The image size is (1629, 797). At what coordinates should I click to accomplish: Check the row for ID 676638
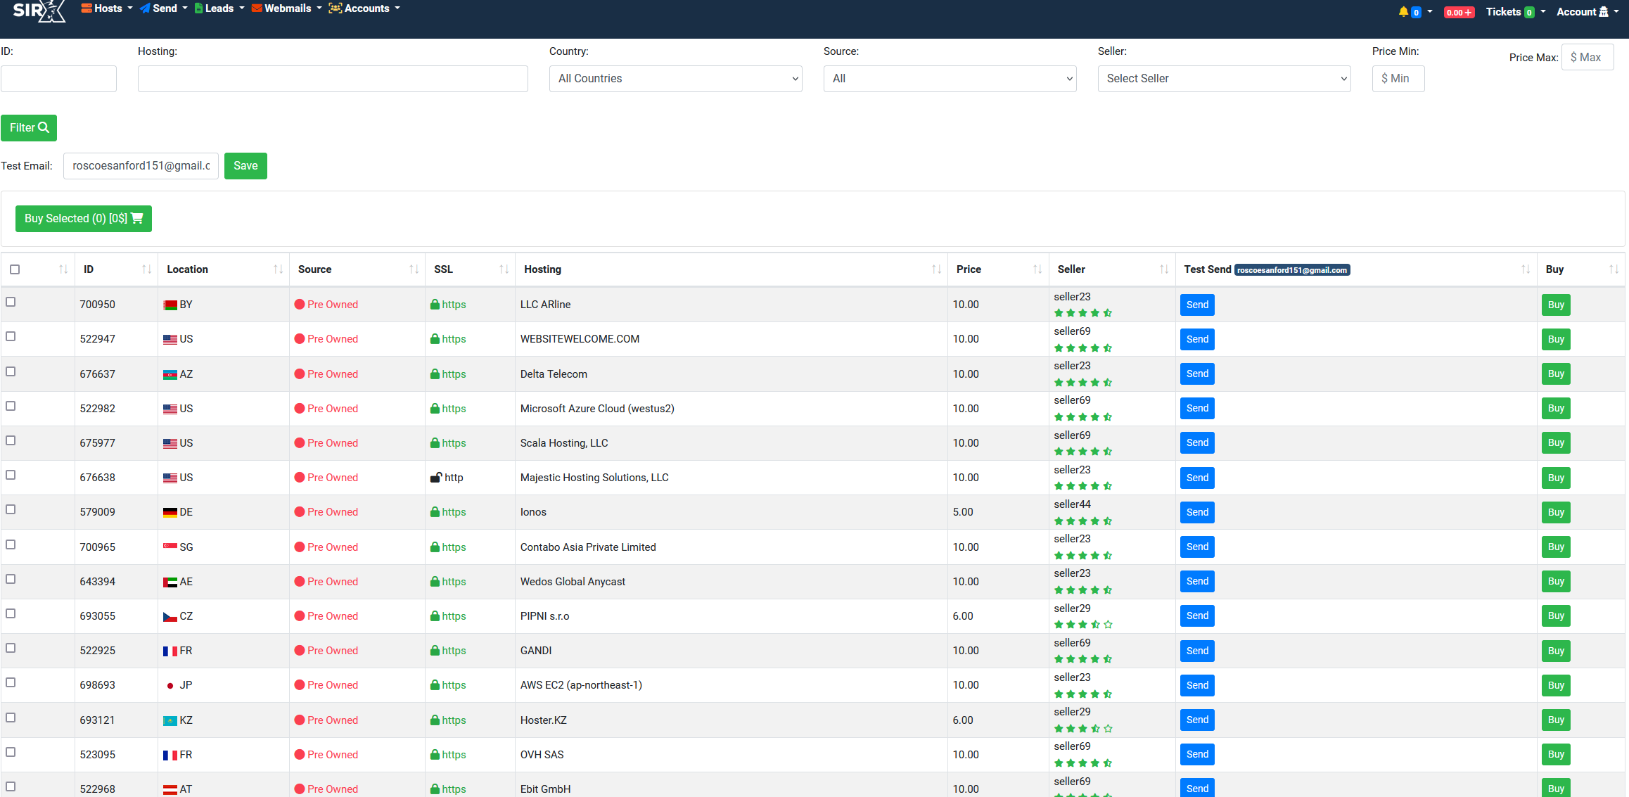pyautogui.click(x=11, y=475)
